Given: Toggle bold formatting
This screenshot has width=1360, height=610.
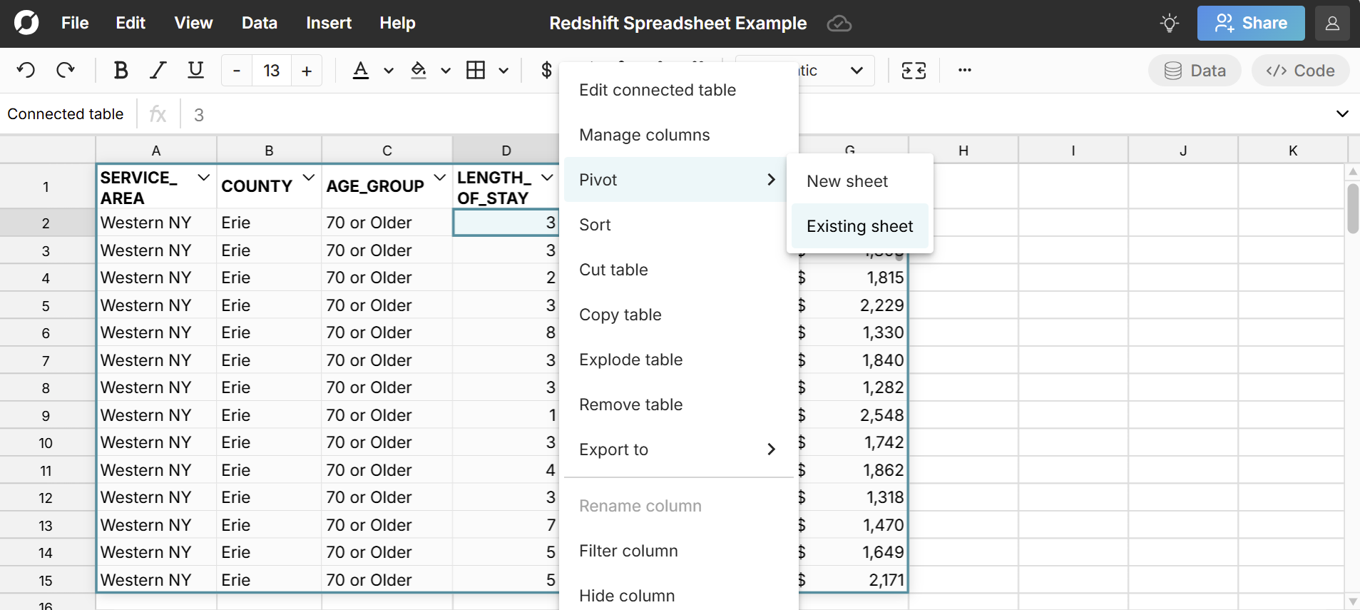Looking at the screenshot, I should (121, 71).
